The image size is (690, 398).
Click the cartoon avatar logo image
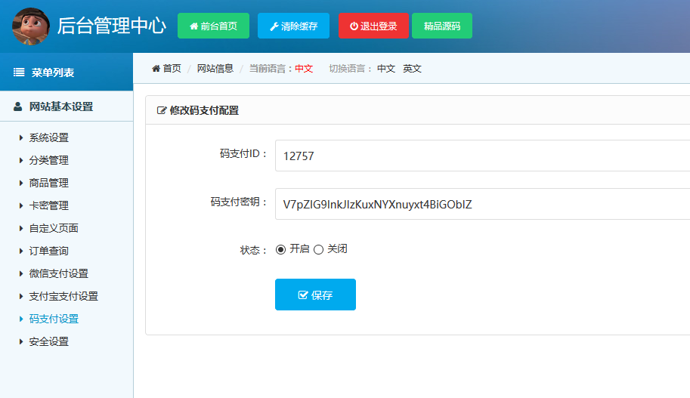31,26
